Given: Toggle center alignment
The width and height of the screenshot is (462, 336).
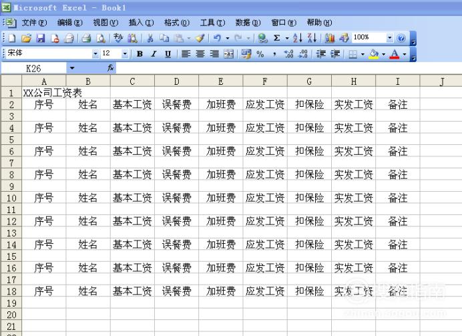Looking at the screenshot, I should click(x=200, y=54).
